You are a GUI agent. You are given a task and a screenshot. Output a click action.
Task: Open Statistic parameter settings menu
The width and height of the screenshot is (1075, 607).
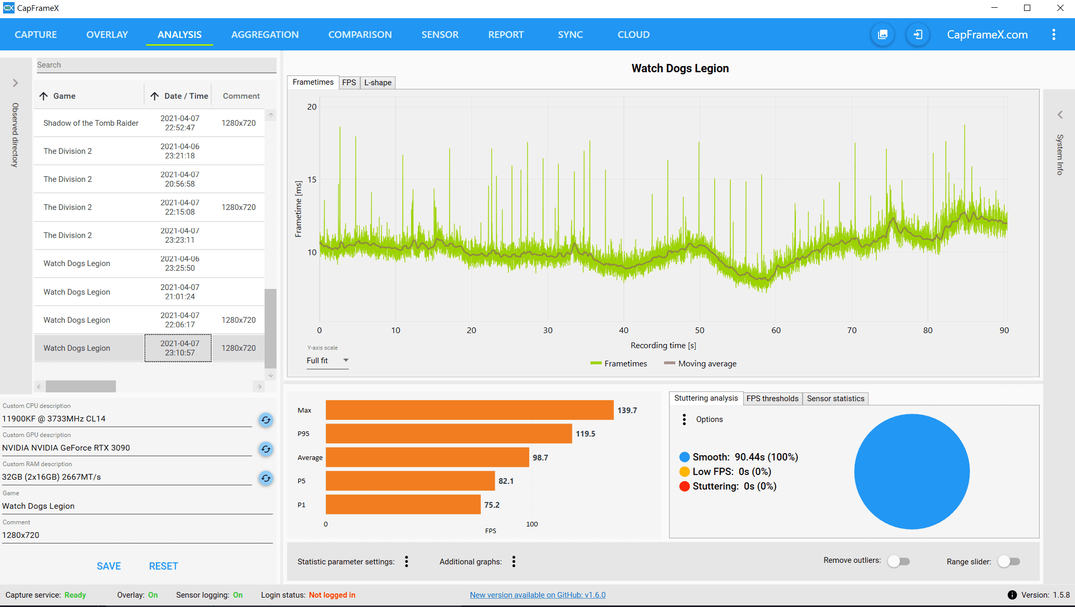click(x=407, y=561)
